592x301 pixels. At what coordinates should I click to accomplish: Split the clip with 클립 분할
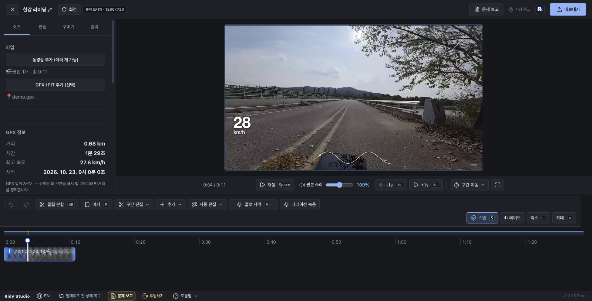pyautogui.click(x=57, y=205)
